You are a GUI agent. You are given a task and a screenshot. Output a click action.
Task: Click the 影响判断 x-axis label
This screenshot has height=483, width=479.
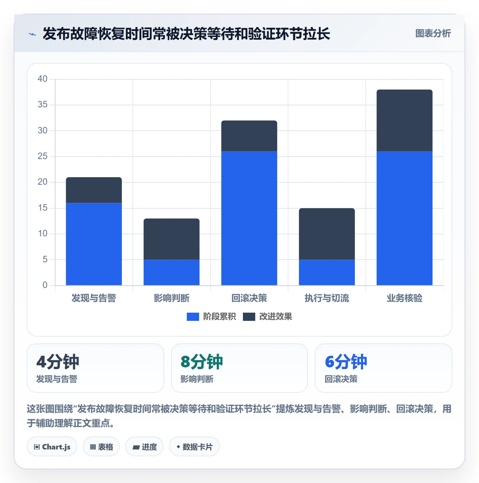click(x=171, y=298)
